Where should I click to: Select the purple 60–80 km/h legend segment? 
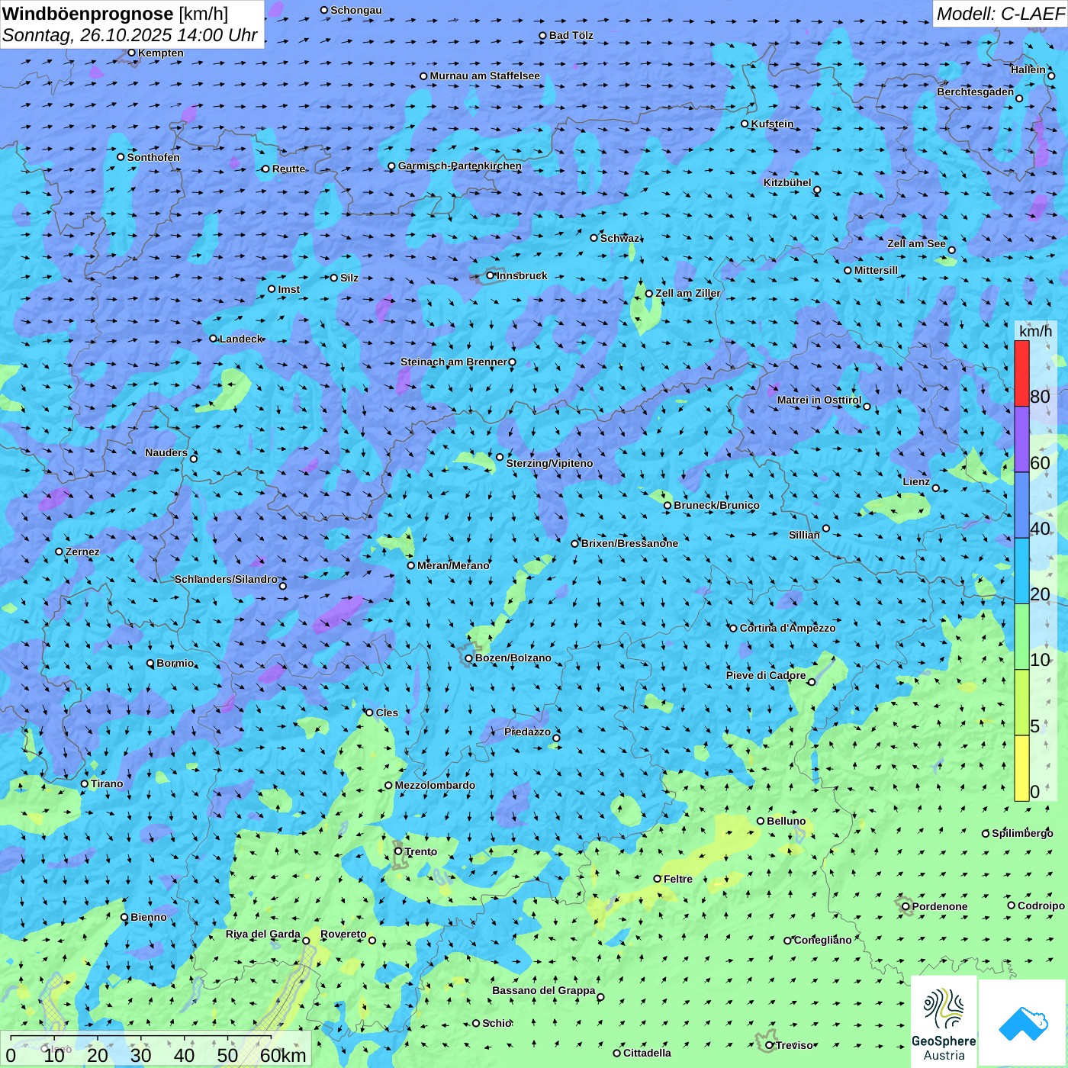point(1021,439)
